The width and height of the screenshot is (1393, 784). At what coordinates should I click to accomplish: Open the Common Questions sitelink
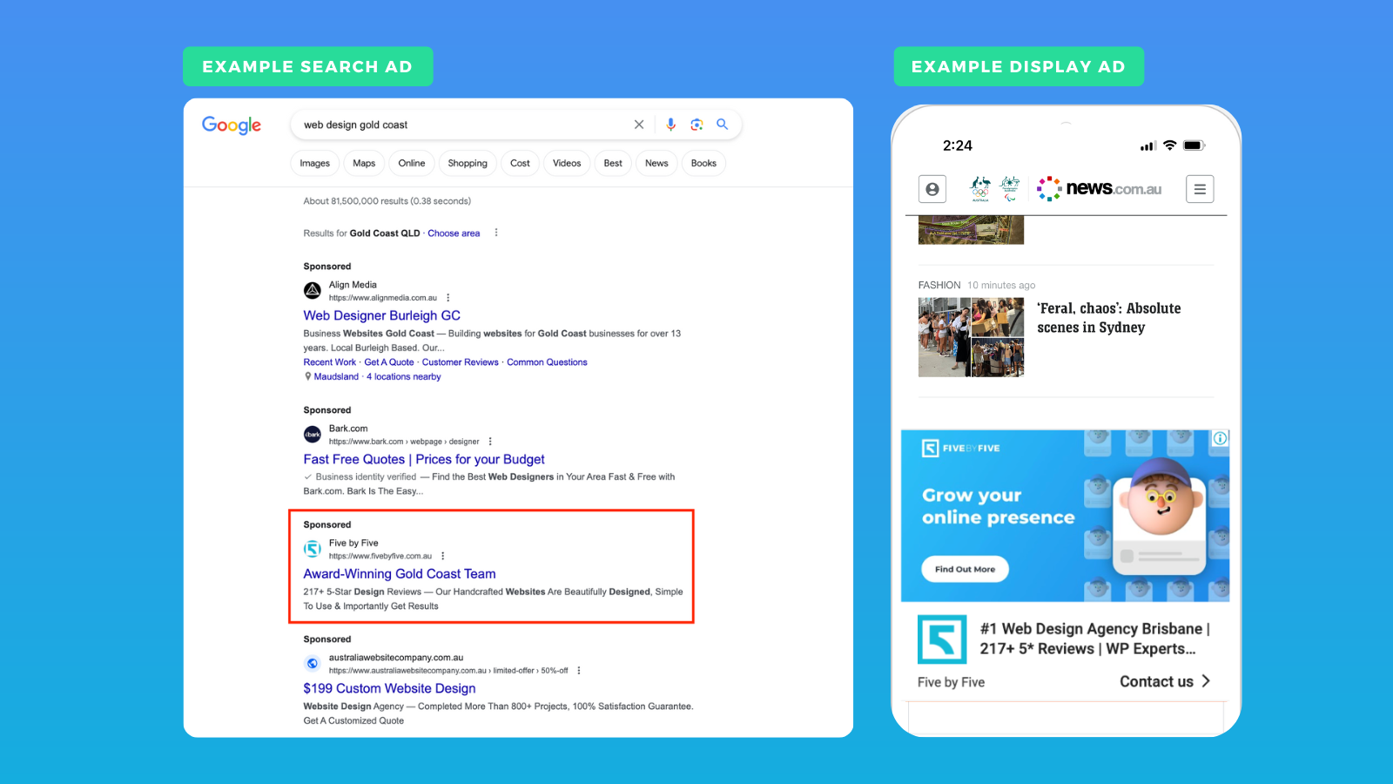[x=547, y=362]
